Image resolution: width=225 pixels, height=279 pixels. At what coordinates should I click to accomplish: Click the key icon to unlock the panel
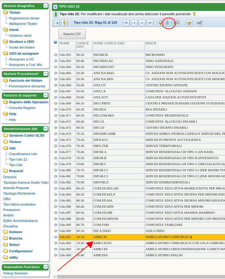point(64,23)
